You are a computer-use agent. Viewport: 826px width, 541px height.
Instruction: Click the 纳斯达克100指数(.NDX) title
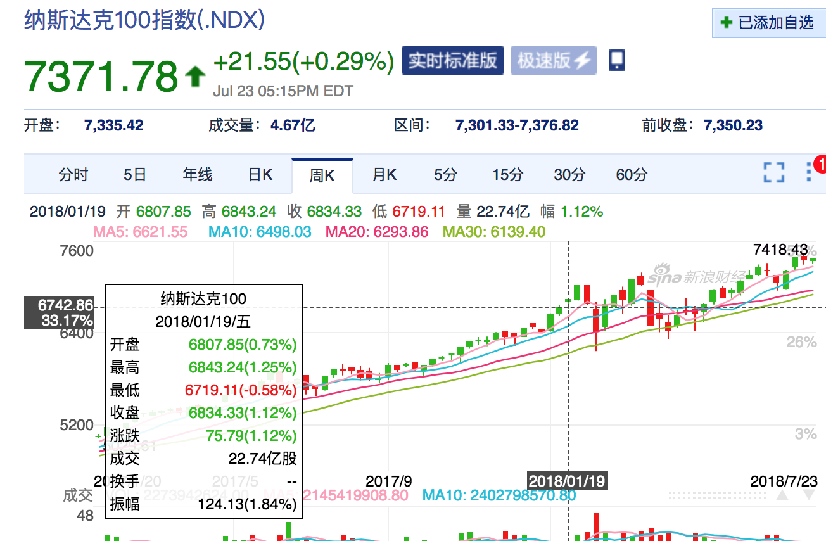(144, 20)
